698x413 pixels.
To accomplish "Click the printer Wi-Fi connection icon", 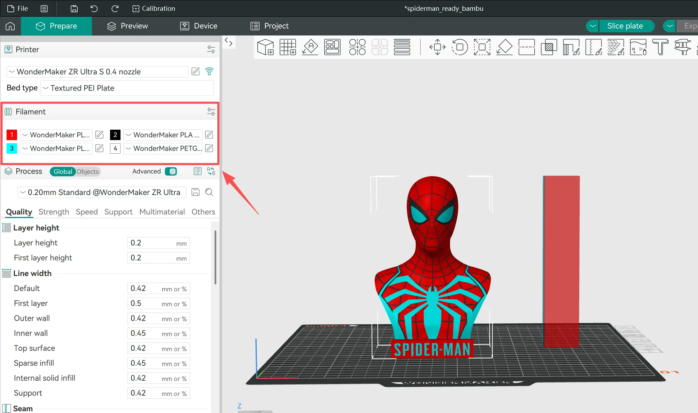I will coord(209,72).
